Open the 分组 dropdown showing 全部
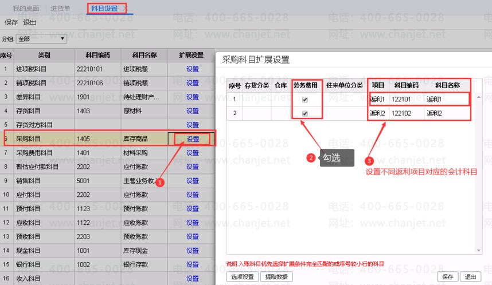Image resolution: width=492 pixels, height=285 pixels. tap(41, 39)
